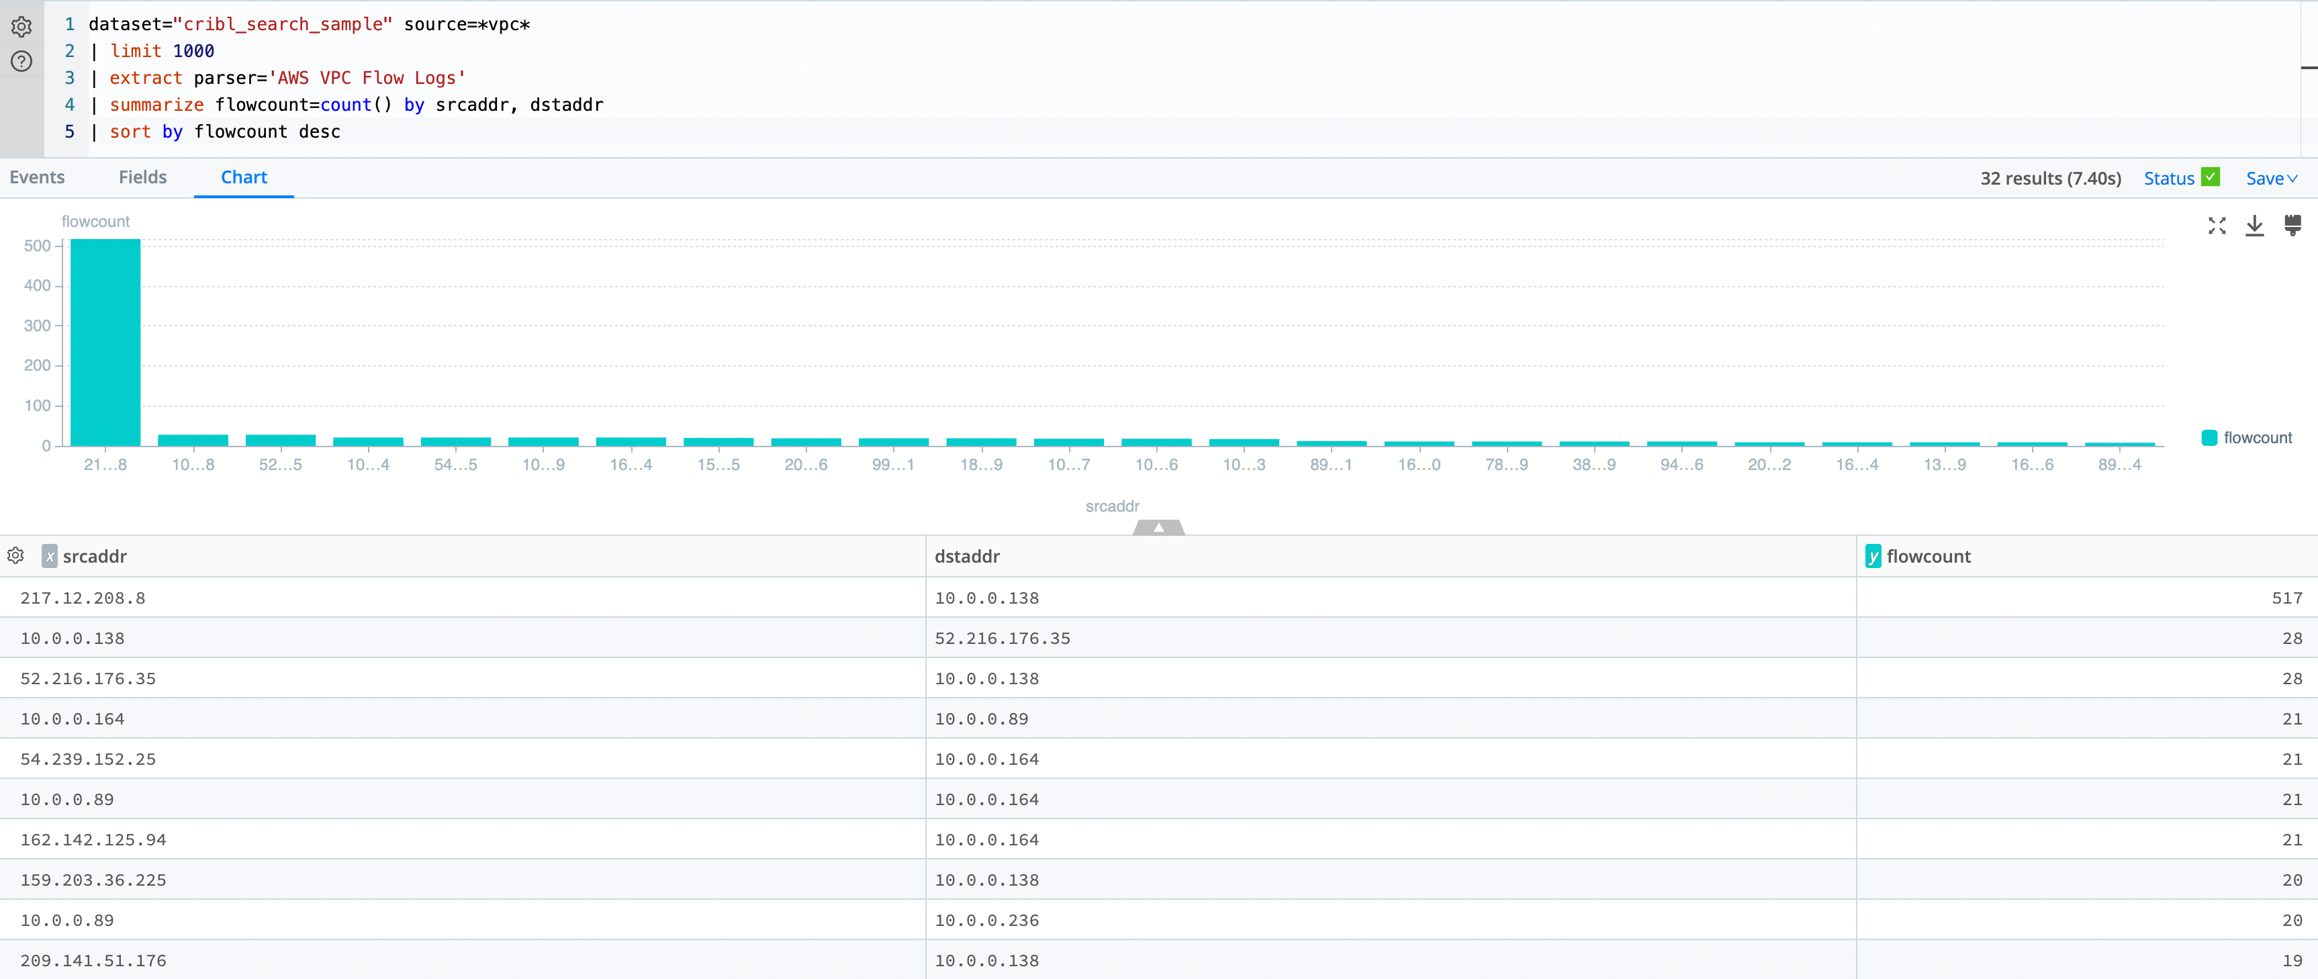
Task: Toggle the y-axis badge on flowcount column
Action: pos(1873,556)
